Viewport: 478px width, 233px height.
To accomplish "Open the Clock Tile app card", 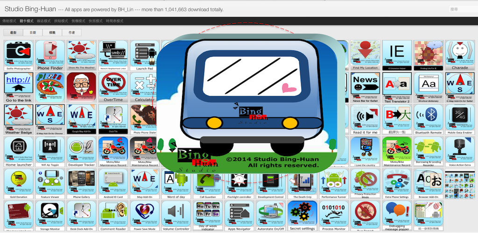I will click(113, 119).
